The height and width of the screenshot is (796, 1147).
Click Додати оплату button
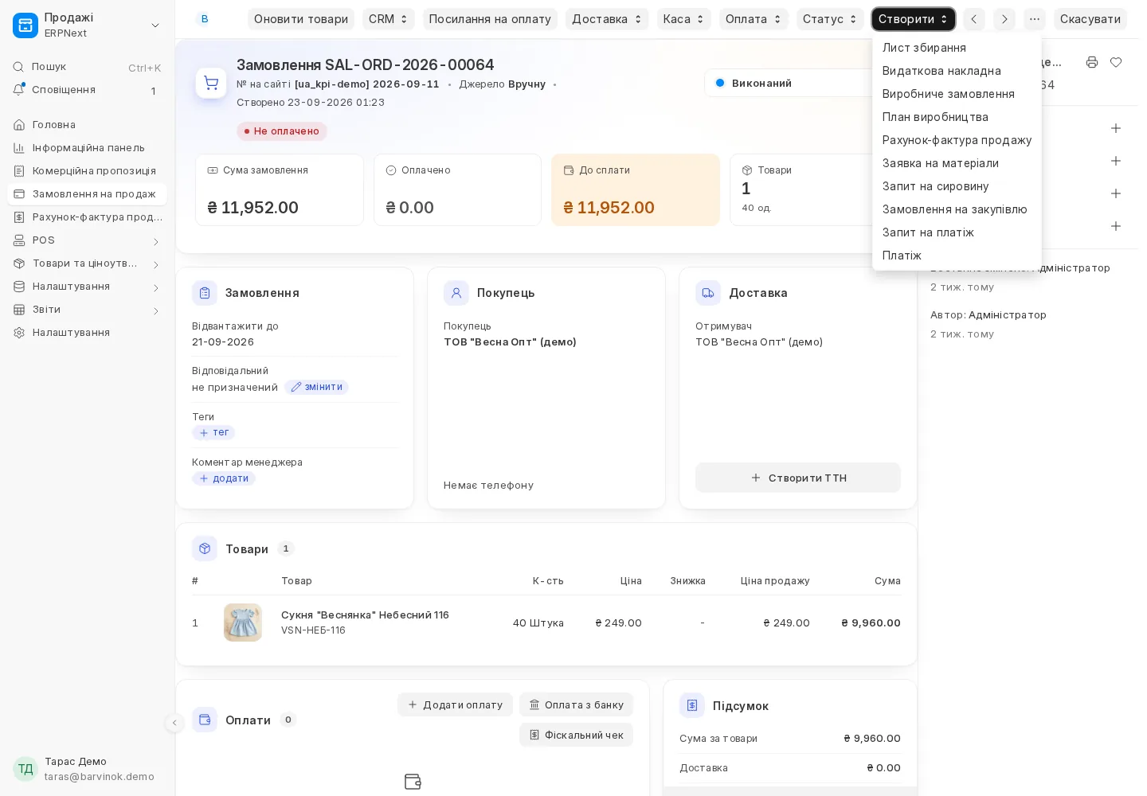[455, 704]
